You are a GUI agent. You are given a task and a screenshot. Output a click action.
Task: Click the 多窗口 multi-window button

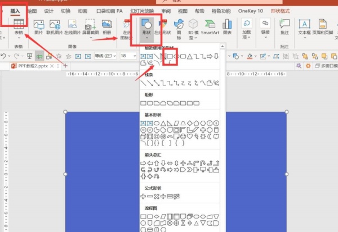tap(326, 66)
